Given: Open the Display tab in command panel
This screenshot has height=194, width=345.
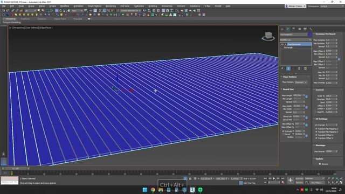Looking at the screenshot, I should click(x=305, y=29).
